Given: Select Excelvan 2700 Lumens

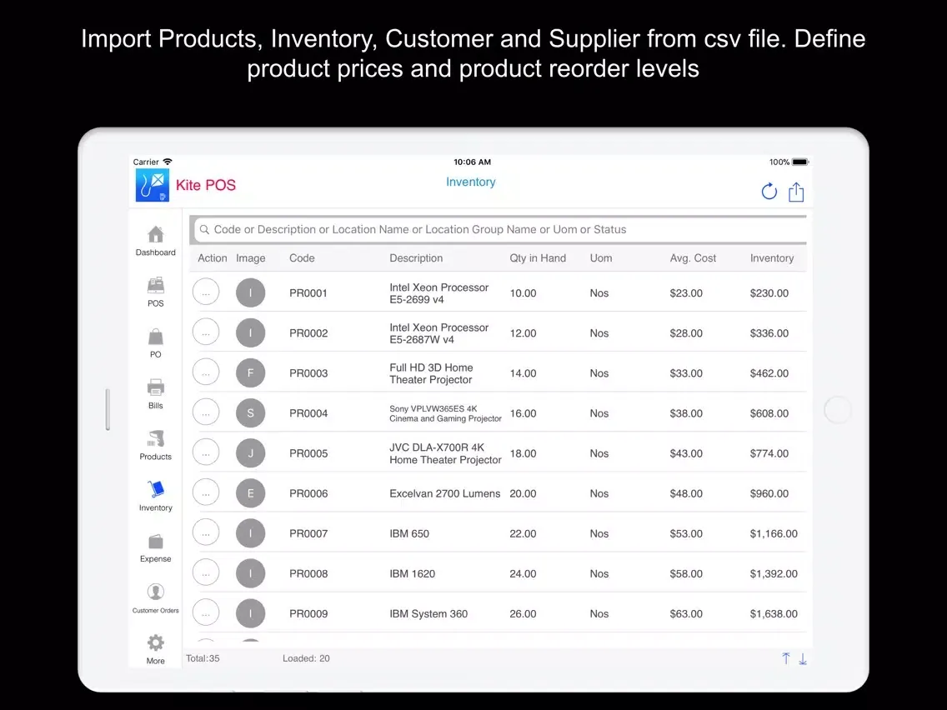Looking at the screenshot, I should click(x=445, y=494).
